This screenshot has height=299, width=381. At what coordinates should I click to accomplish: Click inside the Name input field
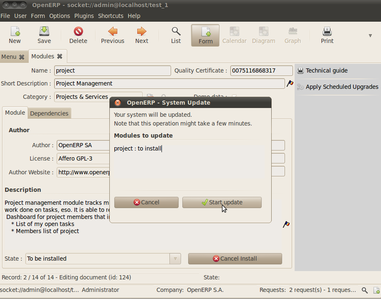(x=112, y=70)
